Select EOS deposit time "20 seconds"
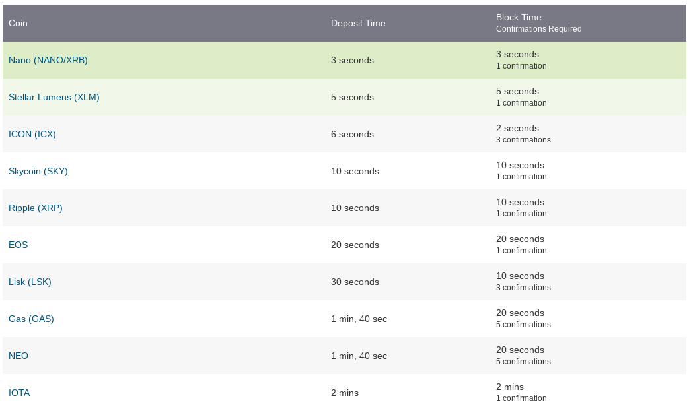Viewport: 689px width, 411px height. tap(355, 245)
